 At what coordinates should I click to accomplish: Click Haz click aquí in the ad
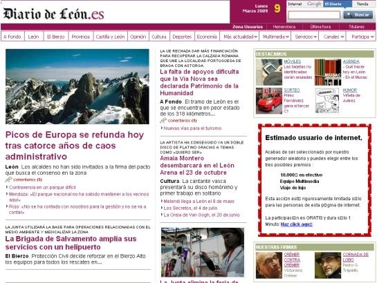297,224
